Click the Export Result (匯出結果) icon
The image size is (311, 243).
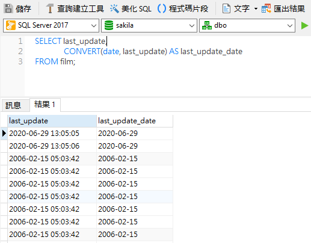[266, 8]
